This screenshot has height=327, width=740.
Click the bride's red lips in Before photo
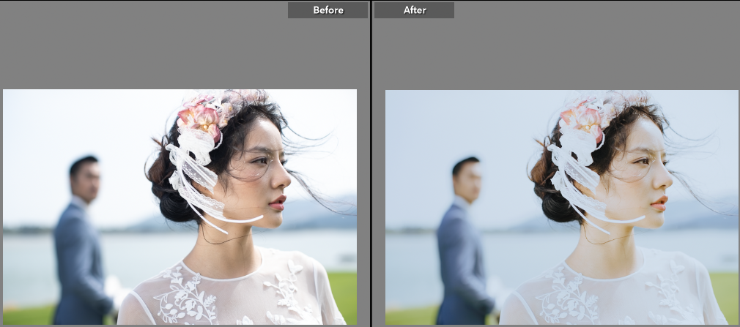(x=278, y=201)
